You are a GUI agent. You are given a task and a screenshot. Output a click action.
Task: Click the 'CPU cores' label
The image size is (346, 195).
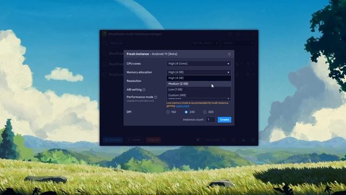pos(134,64)
